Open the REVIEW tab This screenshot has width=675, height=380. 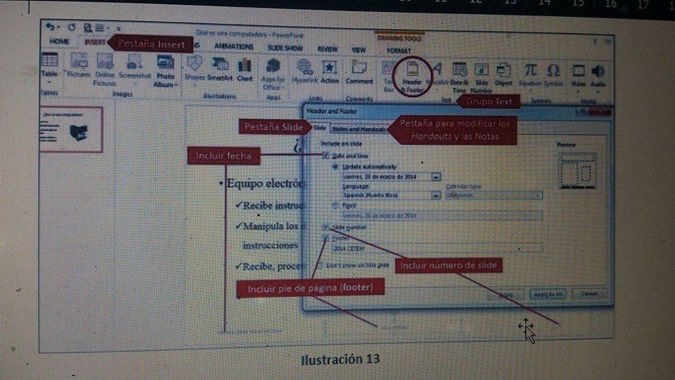coord(328,49)
